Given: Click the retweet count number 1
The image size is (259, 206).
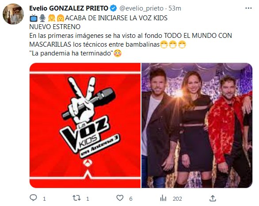Looking at the screenshot, I should coord(88,199).
